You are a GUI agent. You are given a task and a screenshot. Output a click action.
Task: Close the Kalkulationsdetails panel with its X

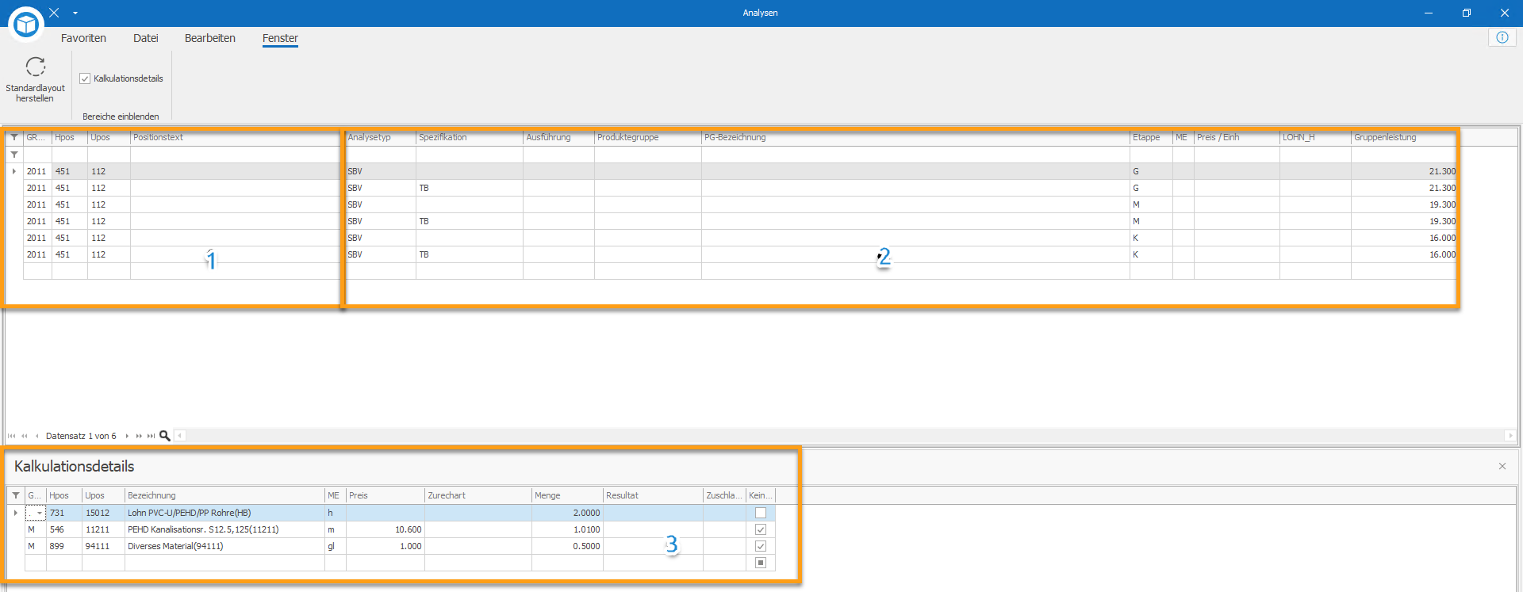click(1502, 466)
